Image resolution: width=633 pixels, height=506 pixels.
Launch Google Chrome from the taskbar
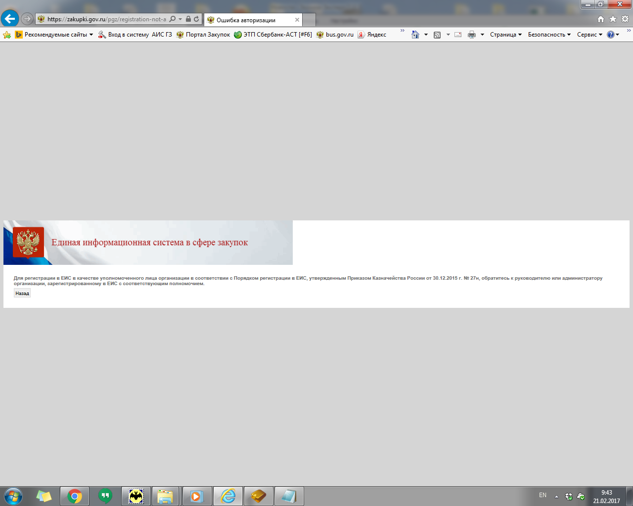point(75,496)
